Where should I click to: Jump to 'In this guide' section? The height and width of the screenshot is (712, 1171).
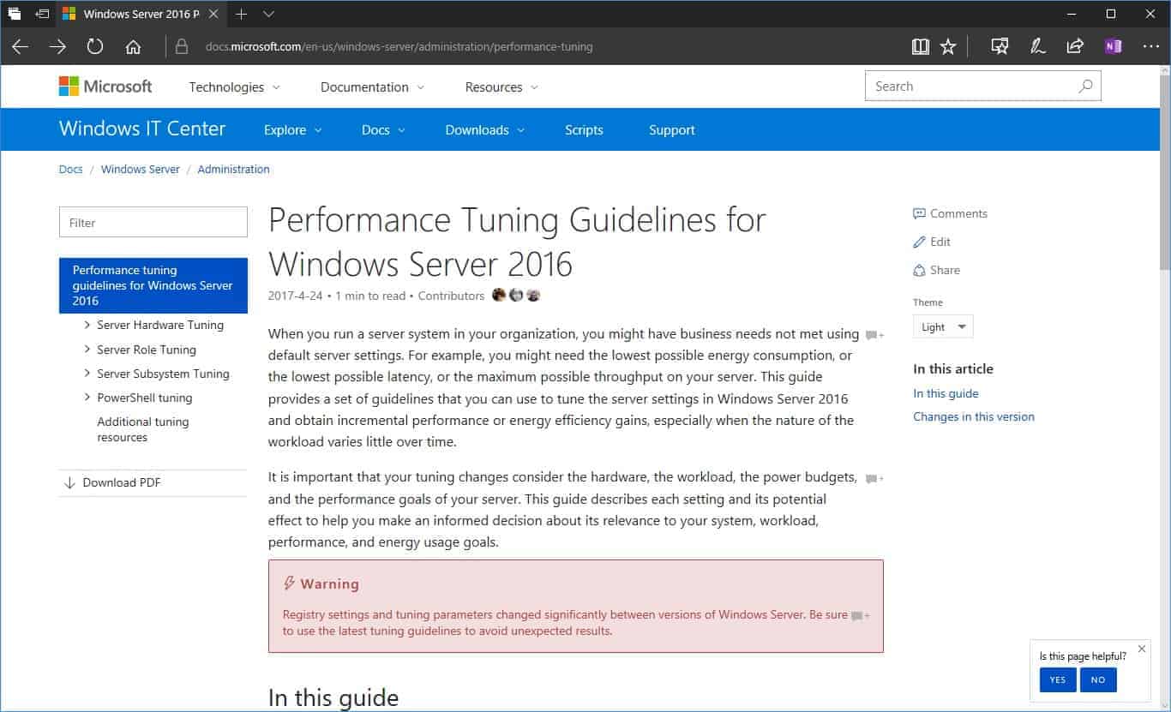[946, 393]
